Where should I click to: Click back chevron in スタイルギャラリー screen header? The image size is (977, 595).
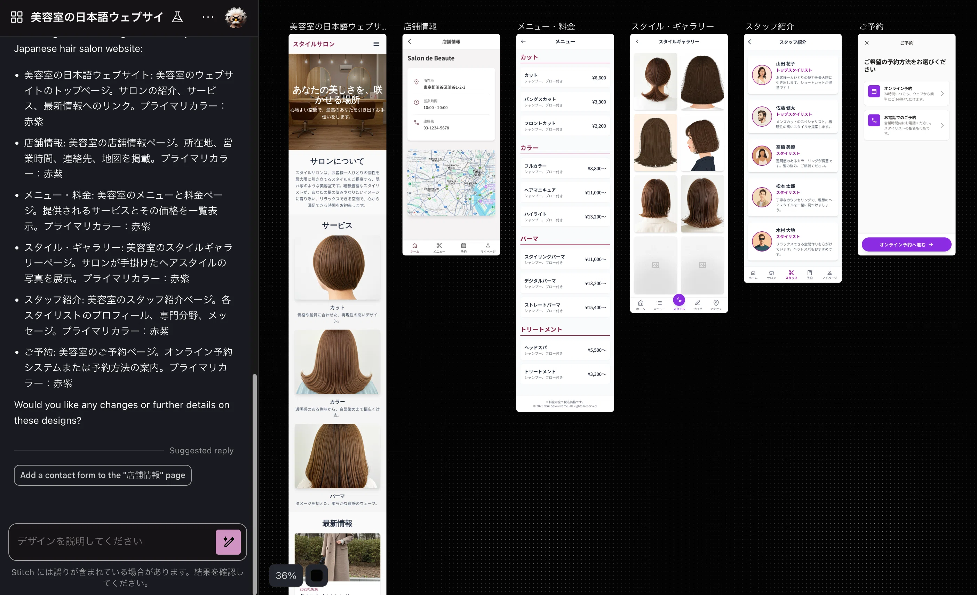pyautogui.click(x=637, y=41)
